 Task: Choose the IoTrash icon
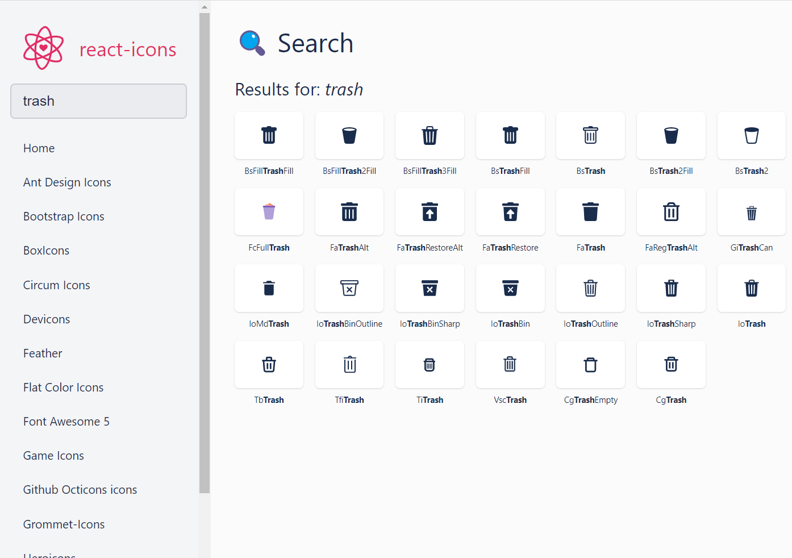(752, 288)
